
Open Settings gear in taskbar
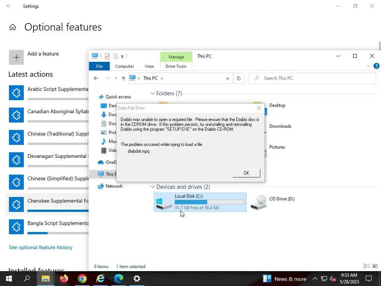click(x=137, y=279)
